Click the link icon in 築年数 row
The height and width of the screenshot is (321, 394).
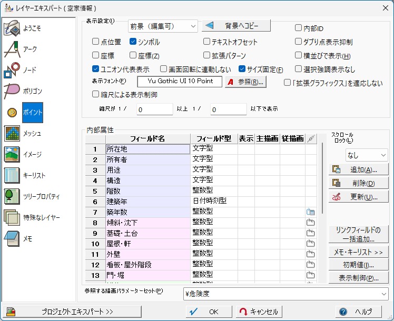click(x=311, y=212)
